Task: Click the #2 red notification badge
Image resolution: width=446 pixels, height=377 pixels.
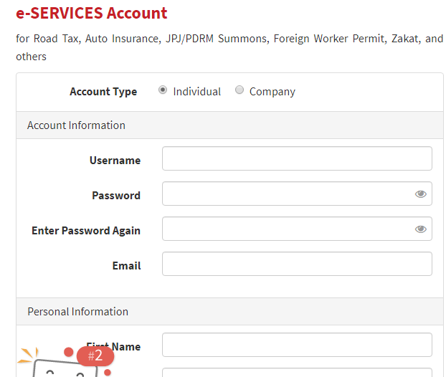Action: (x=95, y=356)
